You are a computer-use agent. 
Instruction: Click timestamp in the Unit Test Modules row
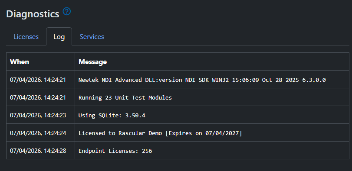point(38,97)
